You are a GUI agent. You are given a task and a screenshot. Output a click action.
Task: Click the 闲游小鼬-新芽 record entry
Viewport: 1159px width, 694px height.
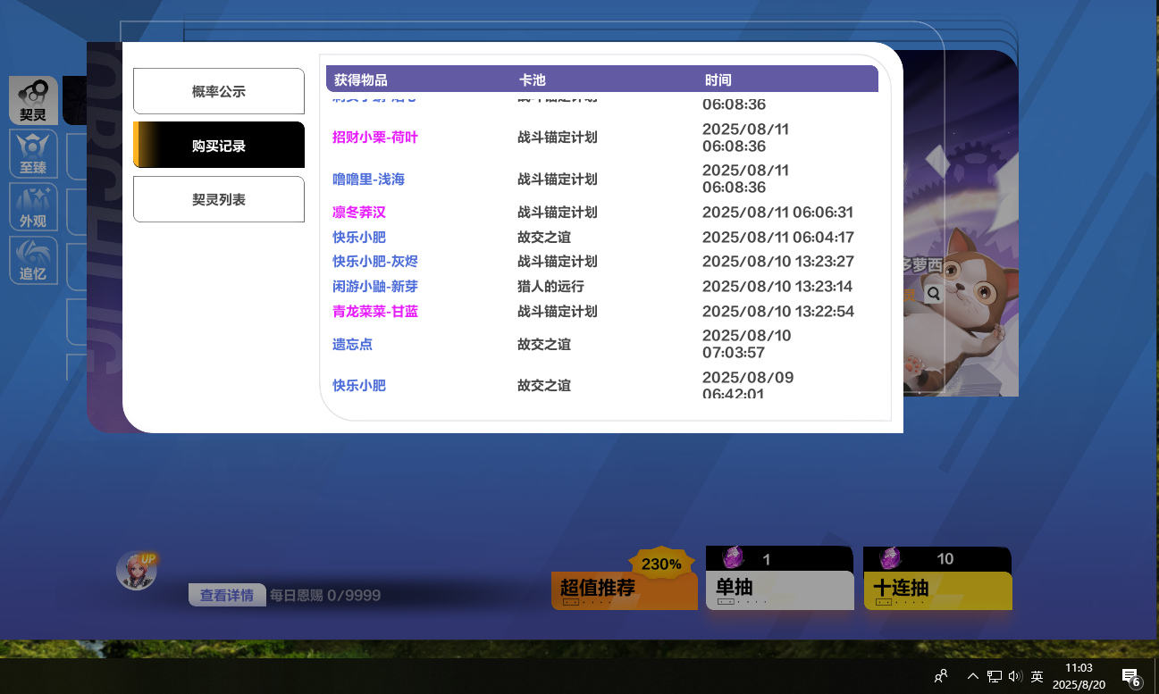(375, 287)
